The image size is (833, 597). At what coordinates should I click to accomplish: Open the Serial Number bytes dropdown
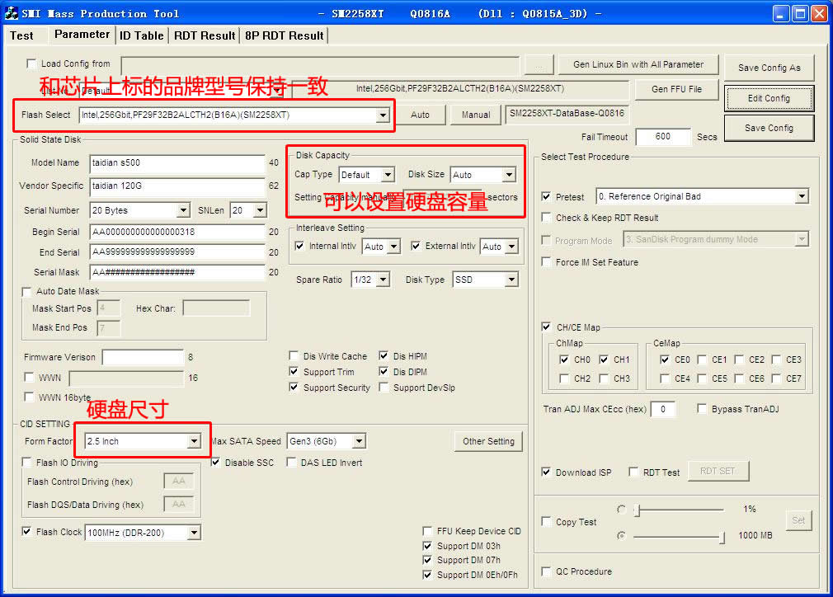[183, 210]
